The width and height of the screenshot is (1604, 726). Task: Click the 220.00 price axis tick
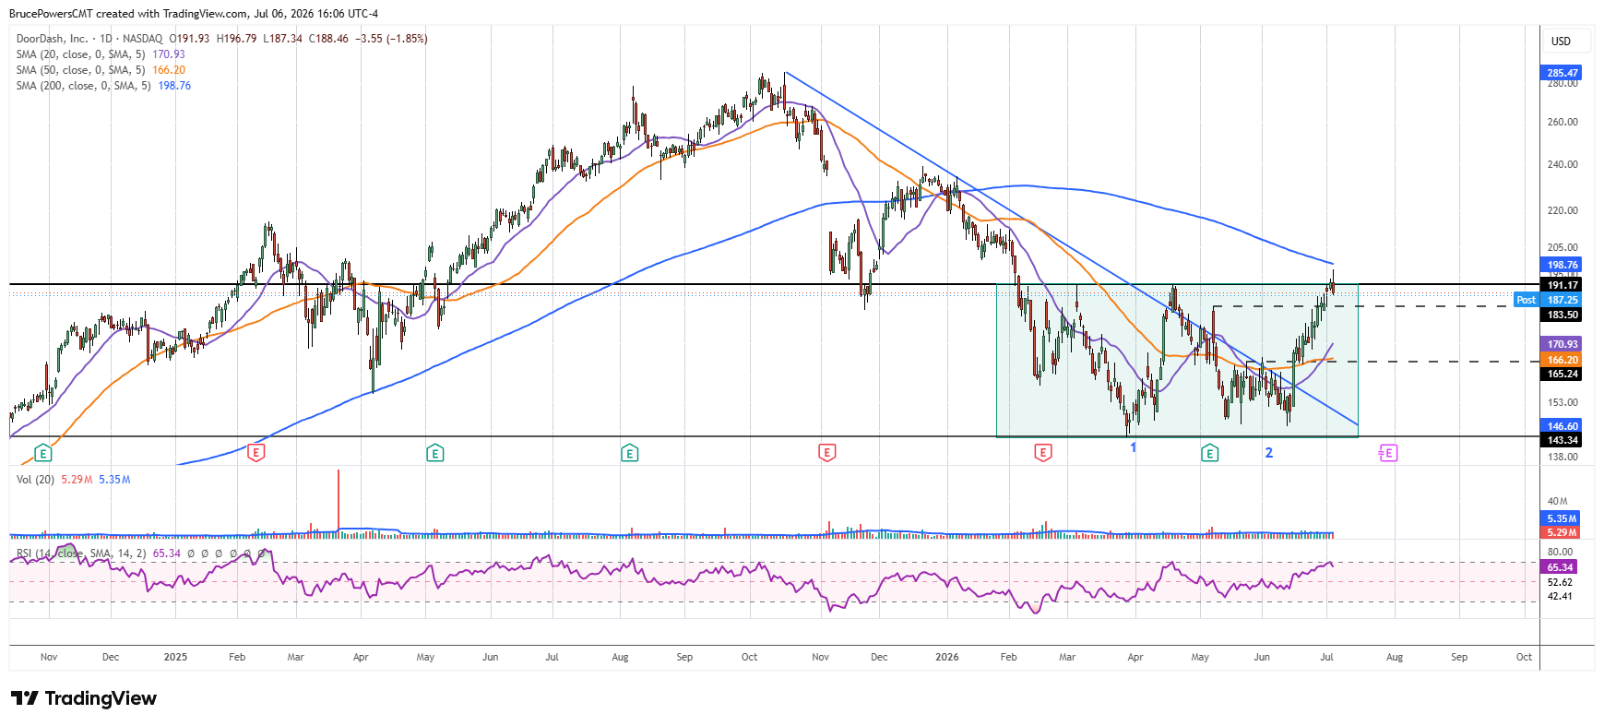tap(1562, 210)
